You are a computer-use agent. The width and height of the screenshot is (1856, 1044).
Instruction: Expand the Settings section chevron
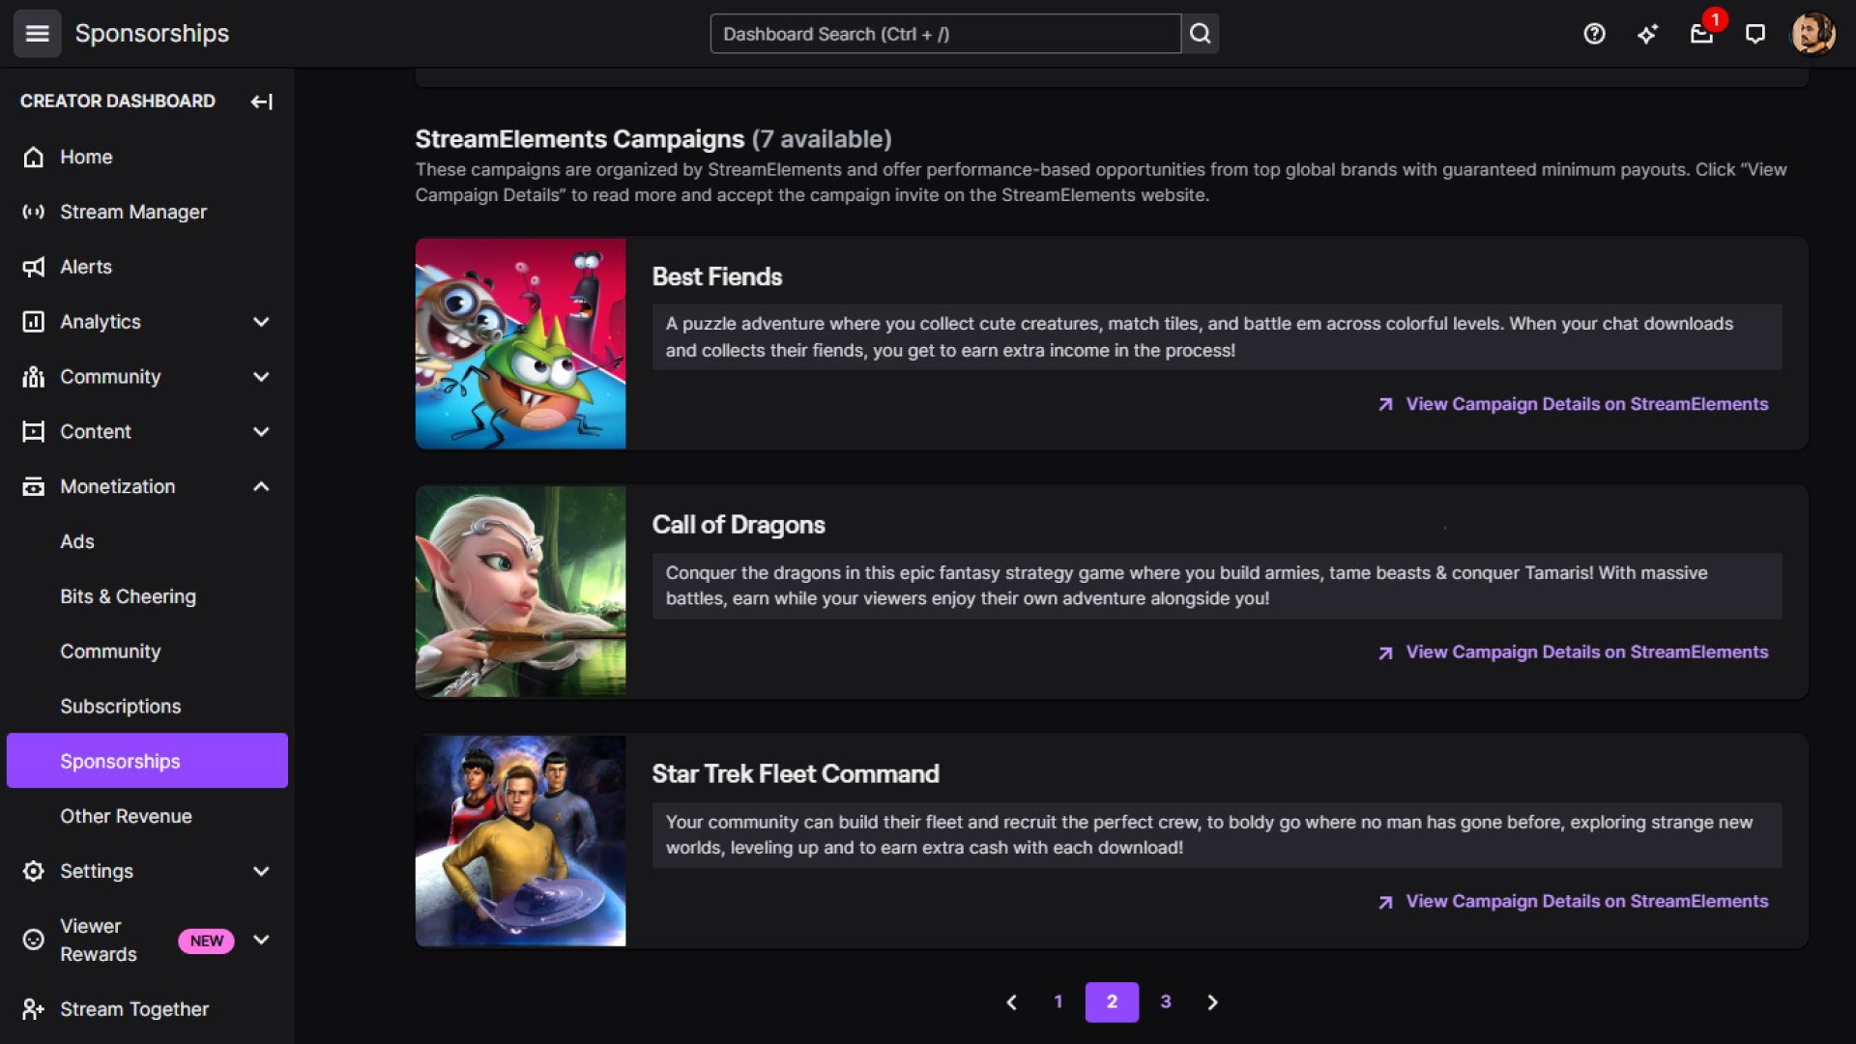coord(261,871)
